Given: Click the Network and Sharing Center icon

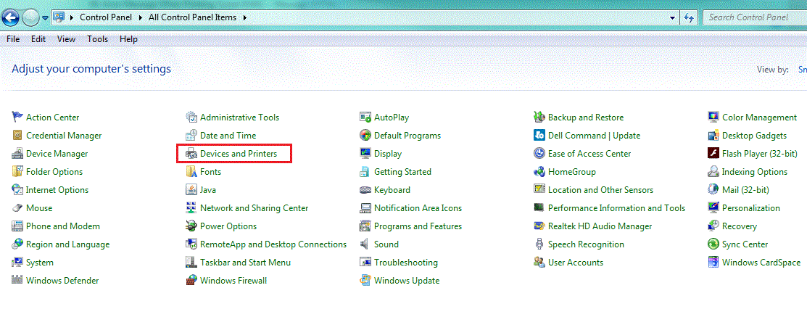Looking at the screenshot, I should (x=191, y=208).
